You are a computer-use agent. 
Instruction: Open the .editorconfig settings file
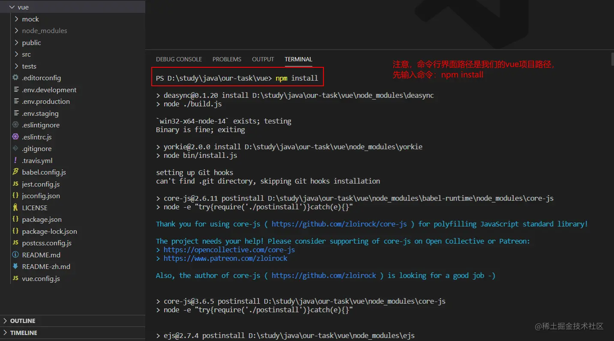(41, 78)
